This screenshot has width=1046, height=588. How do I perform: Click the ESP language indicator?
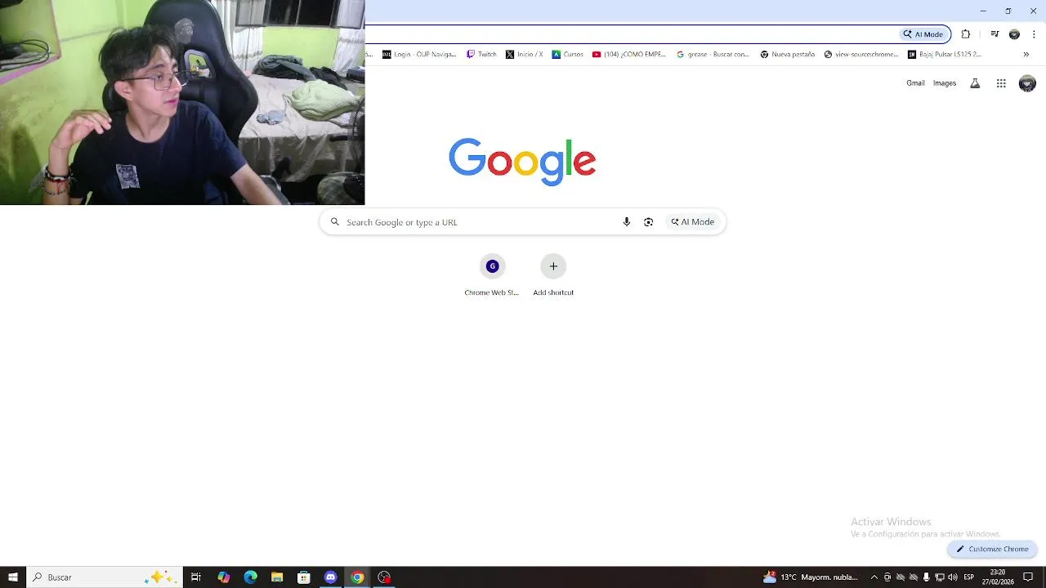tap(969, 577)
